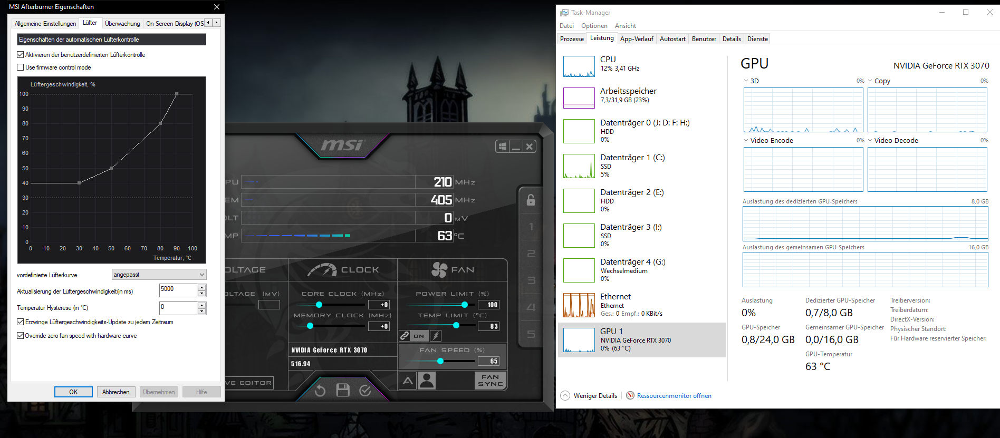
Task: Open the Datei menu
Action: coord(566,26)
